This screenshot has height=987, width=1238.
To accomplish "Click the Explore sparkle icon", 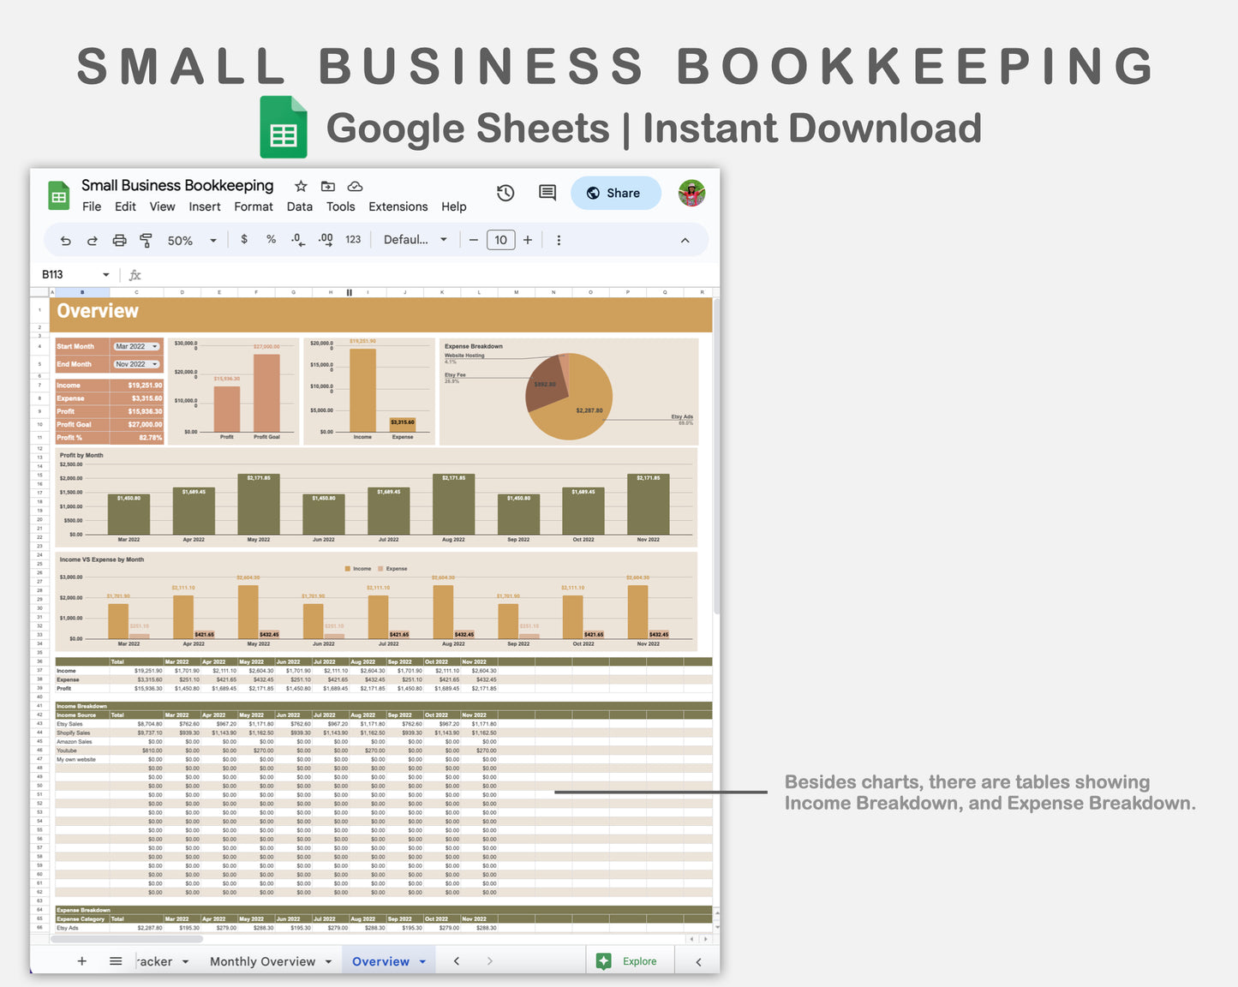I will [603, 960].
